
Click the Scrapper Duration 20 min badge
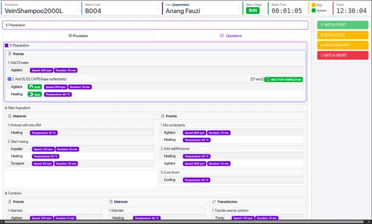tap(66, 163)
